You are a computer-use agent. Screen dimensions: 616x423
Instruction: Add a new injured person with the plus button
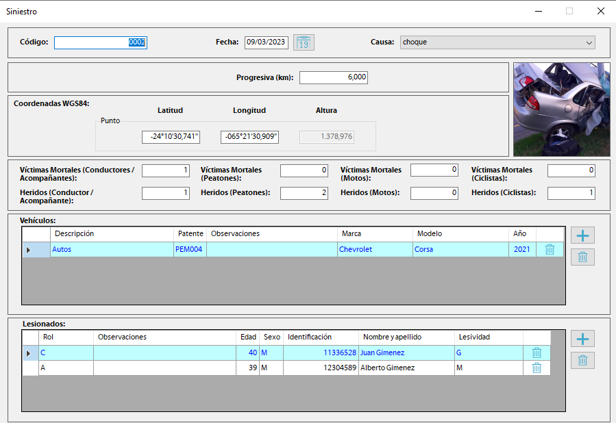(582, 339)
